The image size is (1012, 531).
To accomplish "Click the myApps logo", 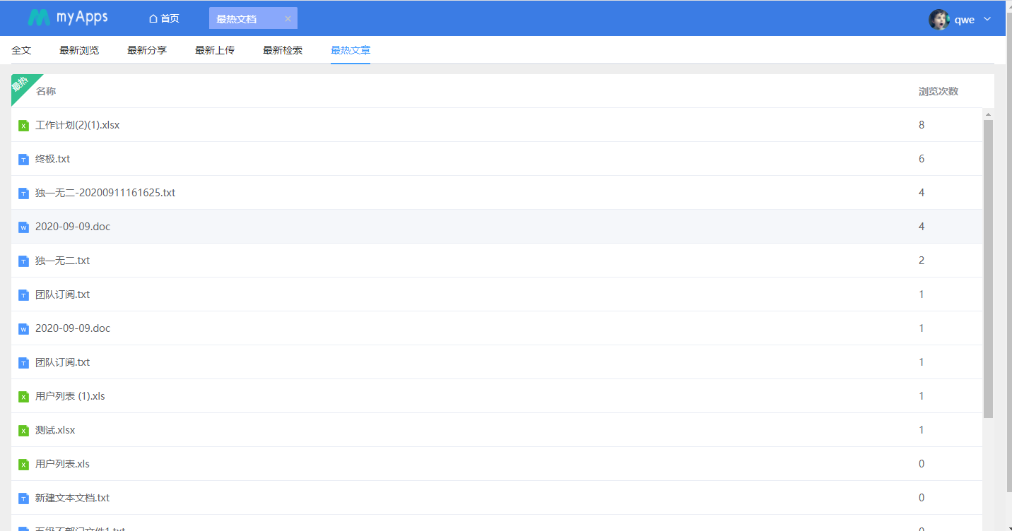I will (x=68, y=18).
